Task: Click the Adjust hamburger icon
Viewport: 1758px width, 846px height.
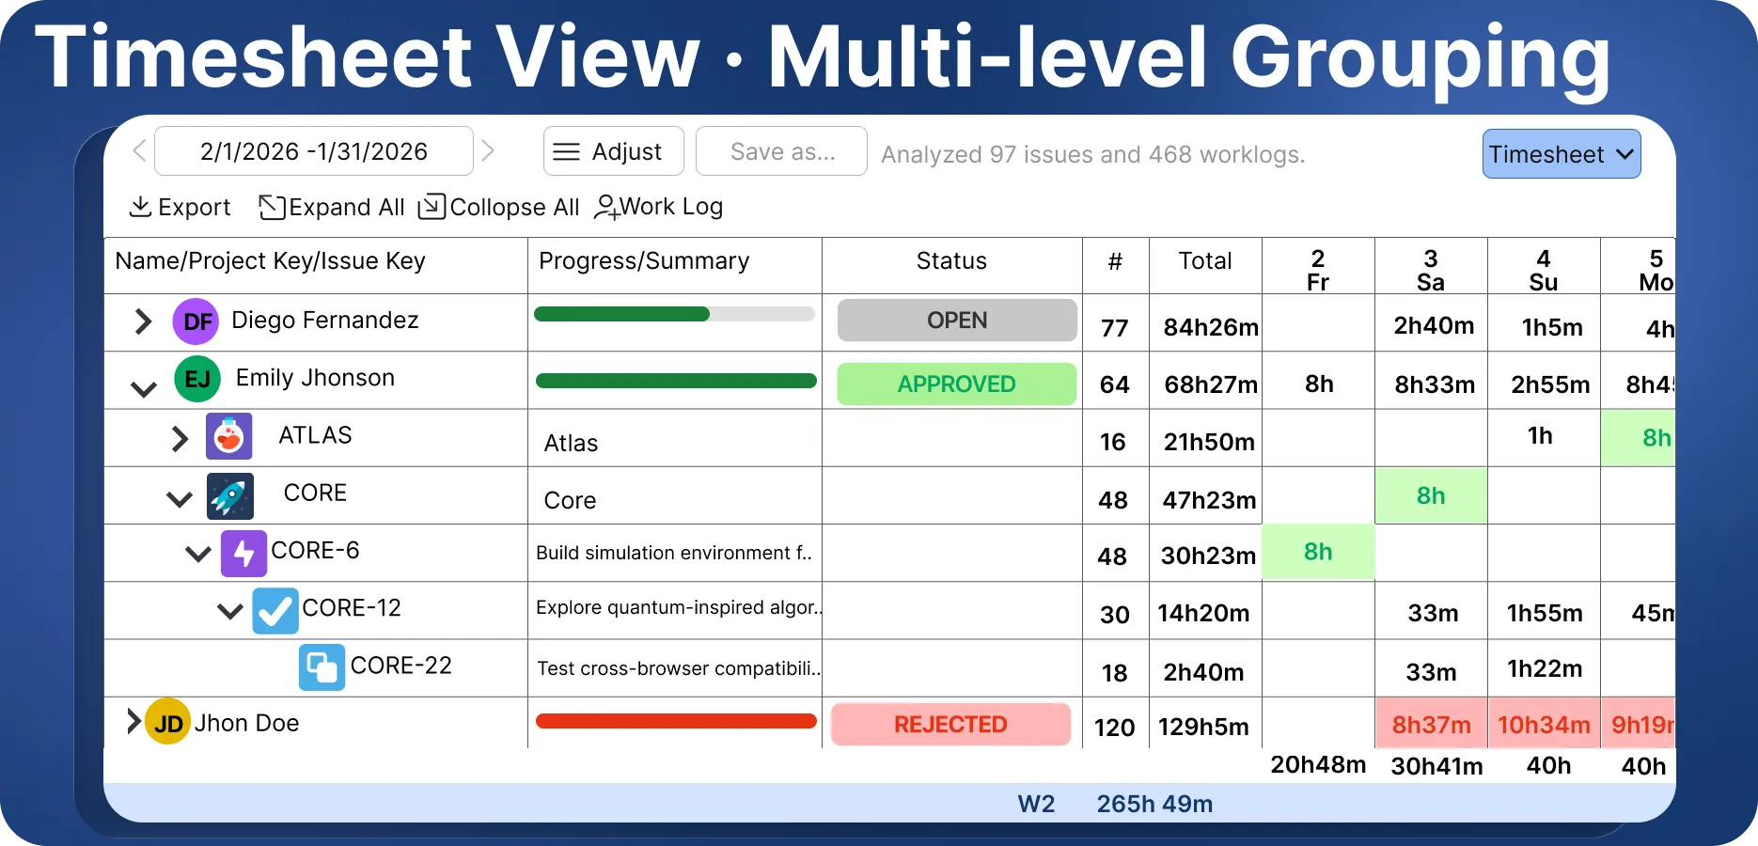Action: click(566, 151)
